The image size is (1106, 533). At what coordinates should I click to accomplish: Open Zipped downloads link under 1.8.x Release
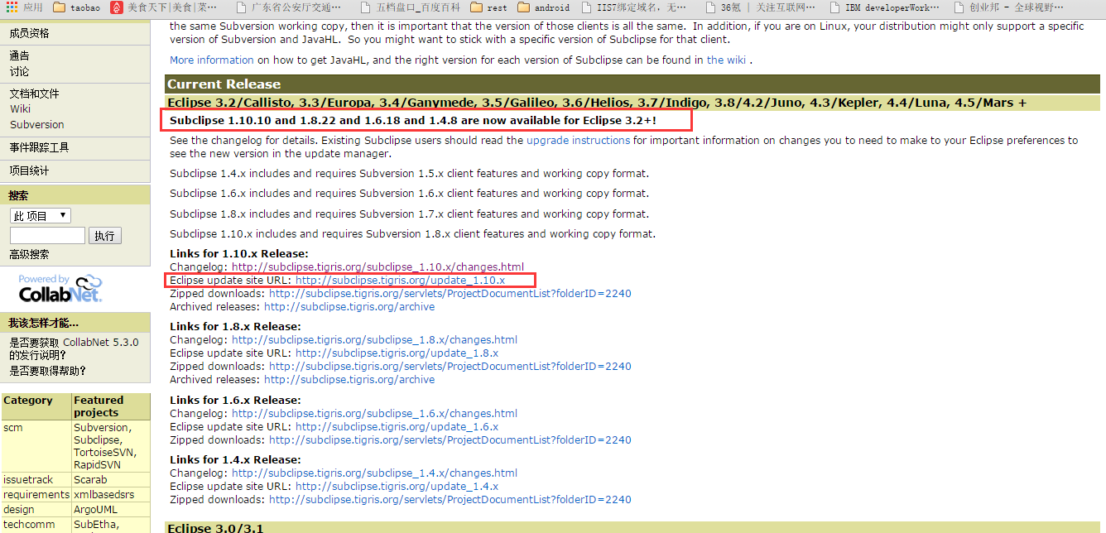coord(450,366)
